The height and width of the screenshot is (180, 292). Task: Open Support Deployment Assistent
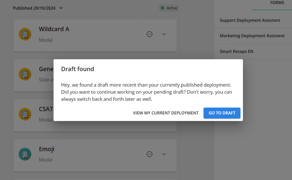[x=250, y=20]
